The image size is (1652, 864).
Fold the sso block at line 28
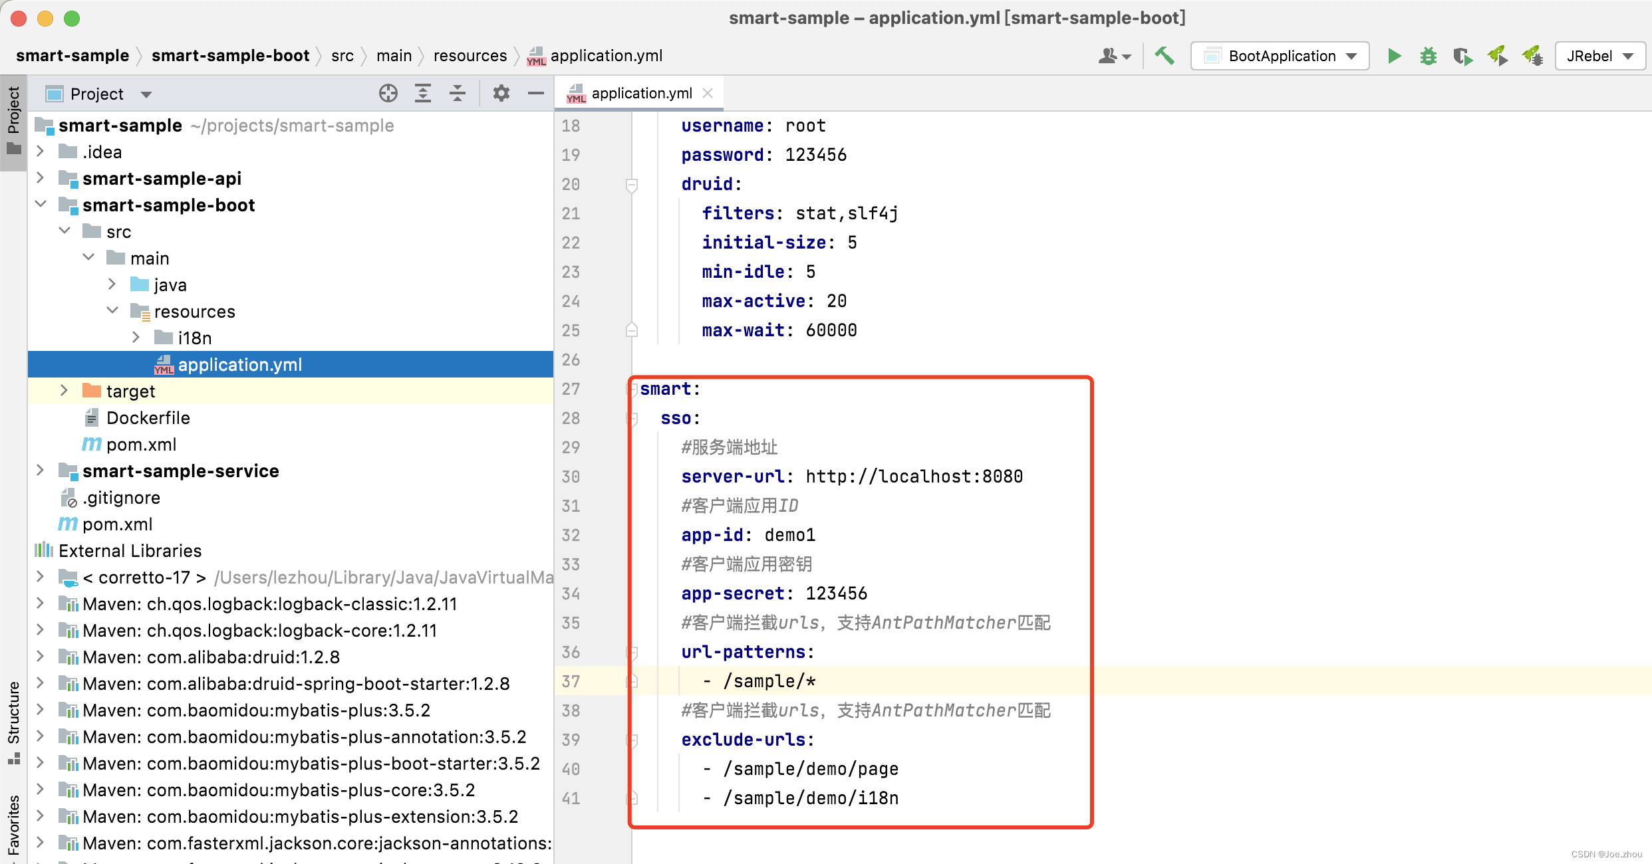click(x=632, y=419)
